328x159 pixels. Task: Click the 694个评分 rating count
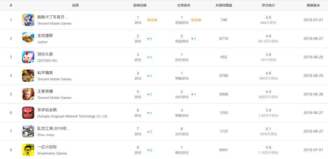[268, 23]
